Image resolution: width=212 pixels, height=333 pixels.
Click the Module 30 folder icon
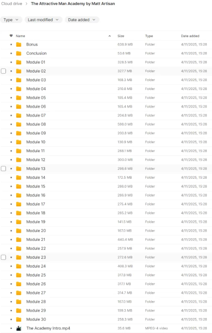tap(19, 319)
